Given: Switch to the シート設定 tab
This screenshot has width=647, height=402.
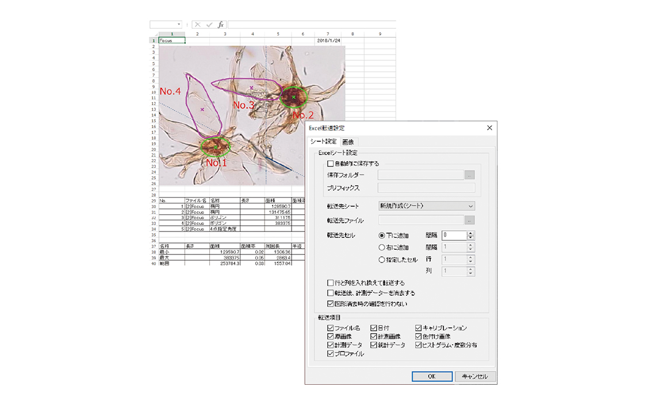Looking at the screenshot, I should [323, 141].
